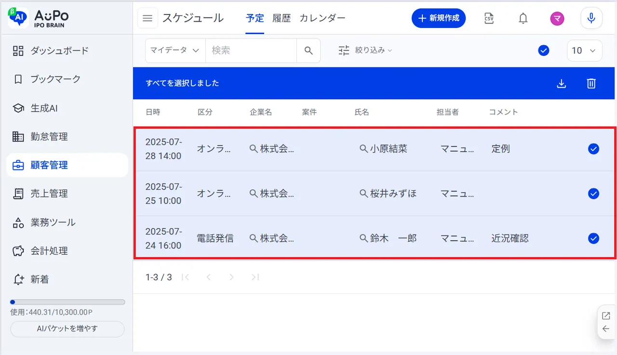The height and width of the screenshot is (355, 617).
Task: Open 売上管理 in the sidebar
Action: tap(67, 194)
